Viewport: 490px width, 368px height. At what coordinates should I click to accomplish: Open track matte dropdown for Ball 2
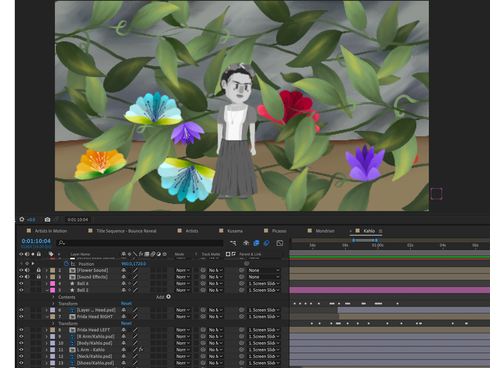pos(216,290)
